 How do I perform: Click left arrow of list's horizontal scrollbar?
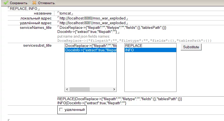(x=67, y=89)
